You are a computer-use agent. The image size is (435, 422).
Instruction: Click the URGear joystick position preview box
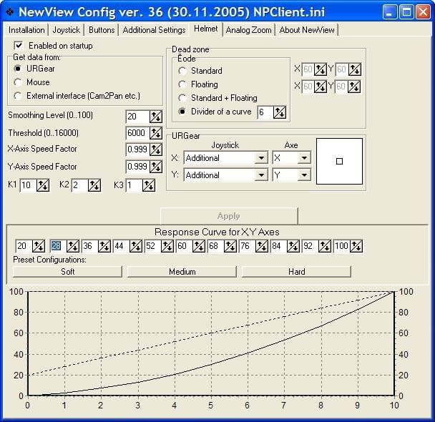[339, 161]
